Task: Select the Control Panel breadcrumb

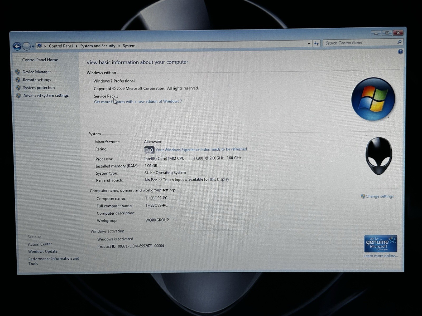Action: 61,46
